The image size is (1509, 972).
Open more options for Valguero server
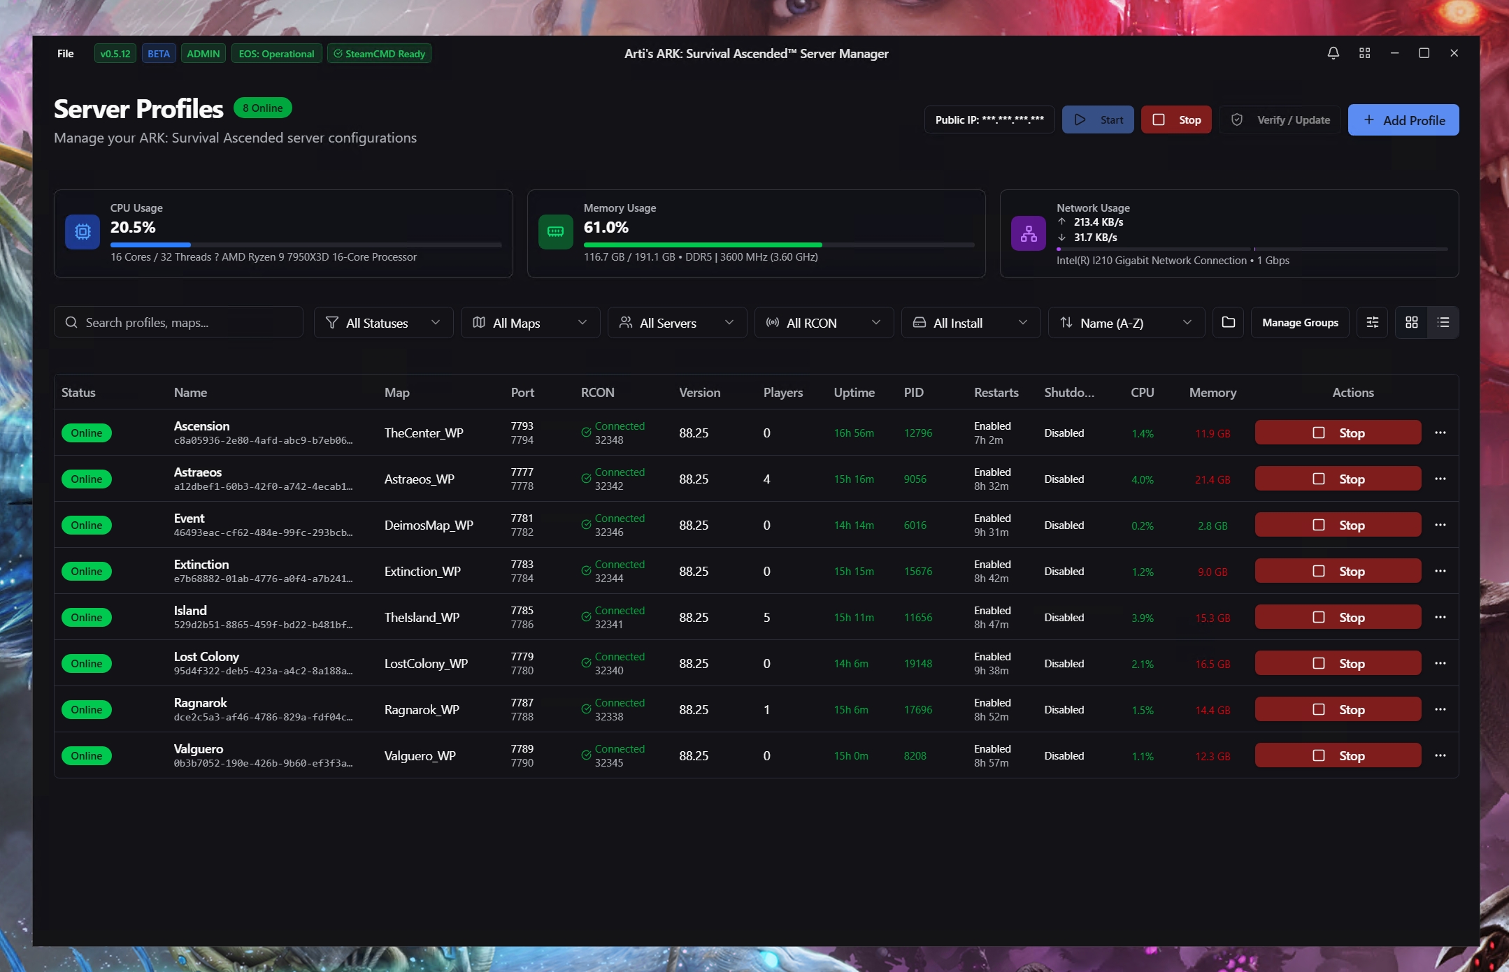pyautogui.click(x=1440, y=755)
